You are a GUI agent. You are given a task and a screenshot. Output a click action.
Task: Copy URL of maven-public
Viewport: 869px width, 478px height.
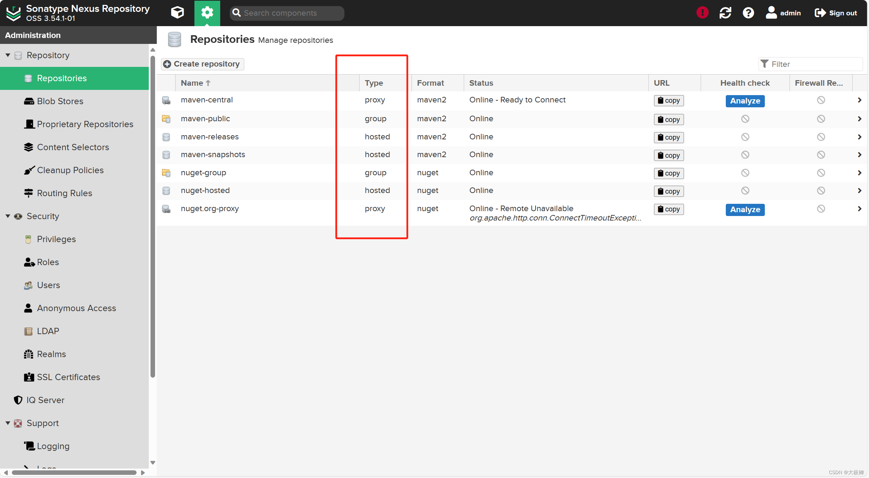pyautogui.click(x=669, y=119)
